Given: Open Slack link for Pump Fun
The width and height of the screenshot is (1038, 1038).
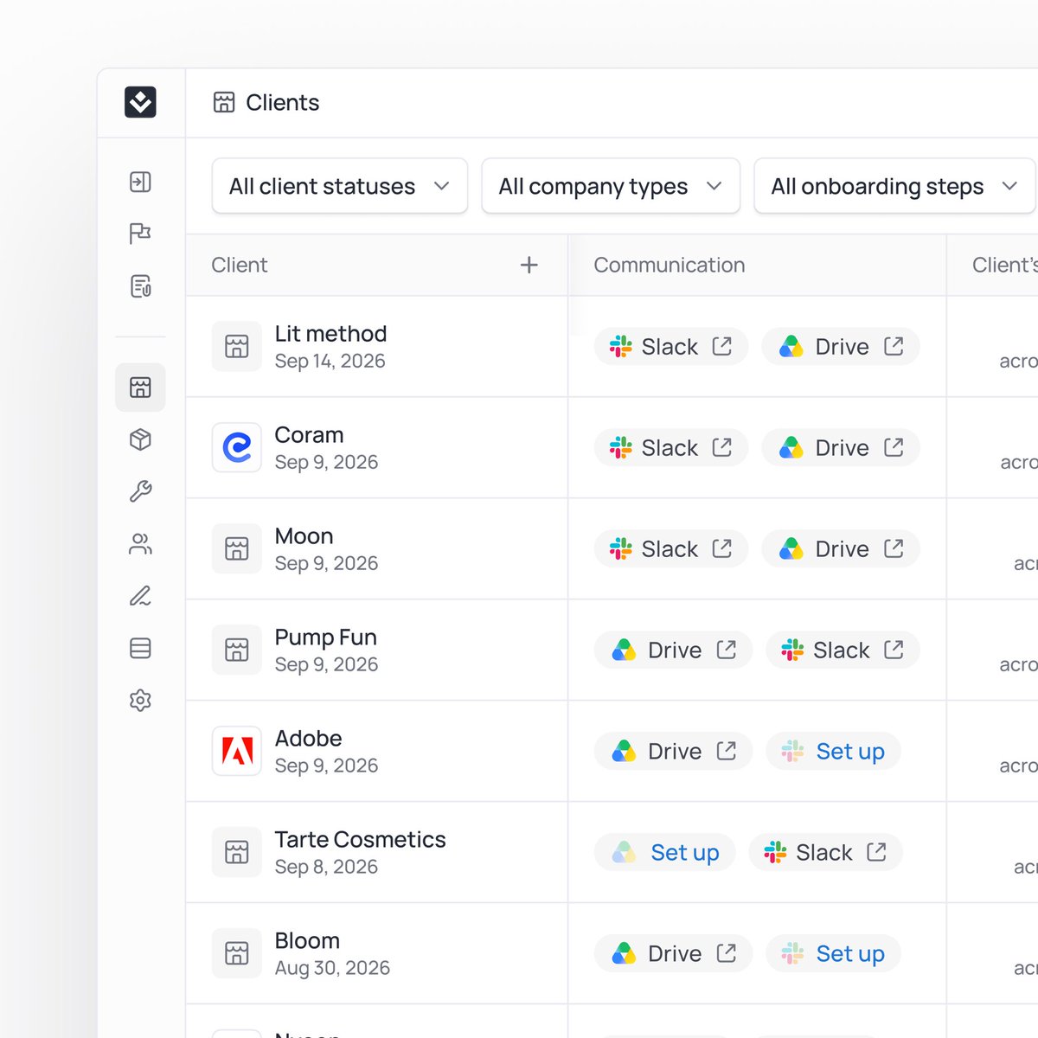Looking at the screenshot, I should pyautogui.click(x=843, y=650).
